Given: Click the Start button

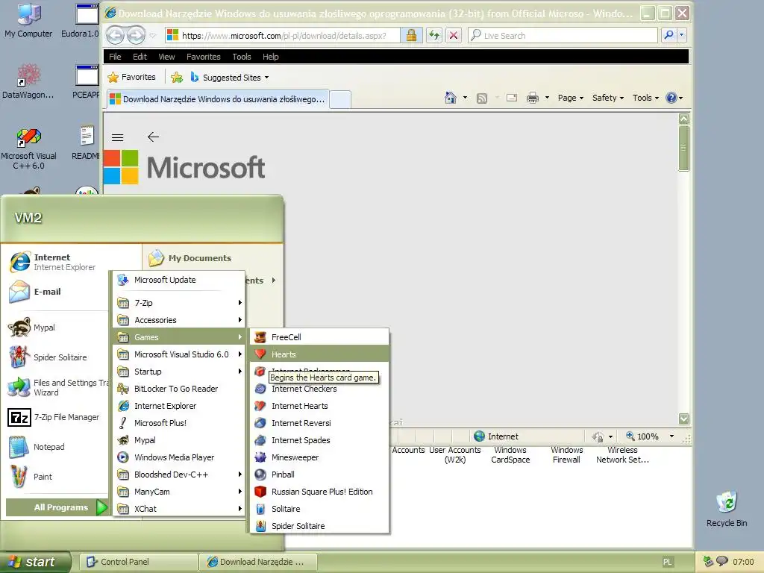Looking at the screenshot, I should tap(35, 562).
